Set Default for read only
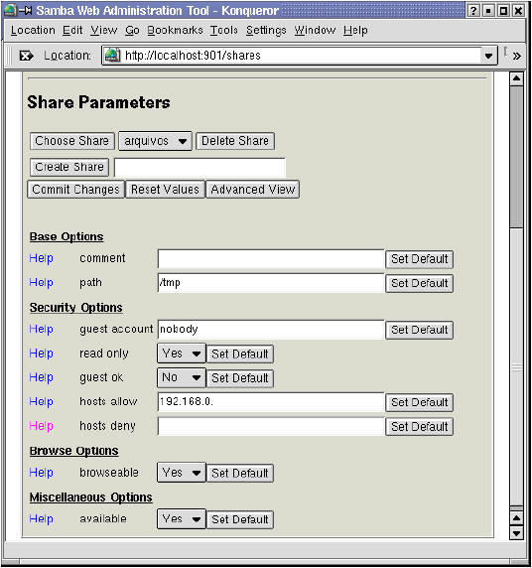This screenshot has width=532, height=568. [x=240, y=355]
